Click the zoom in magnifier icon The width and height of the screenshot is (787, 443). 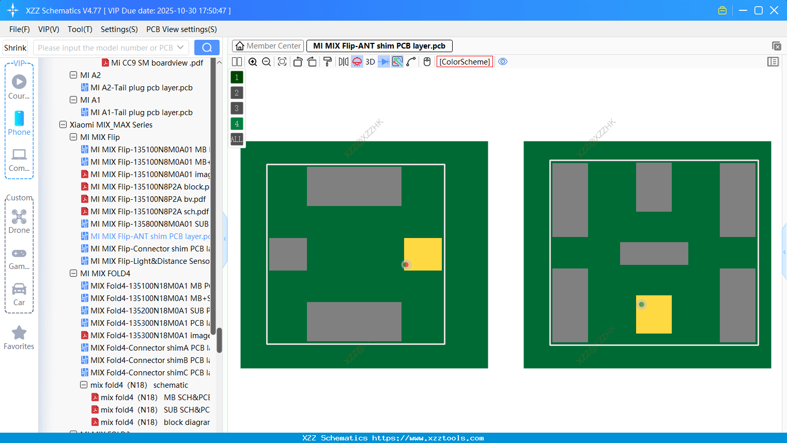[253, 62]
